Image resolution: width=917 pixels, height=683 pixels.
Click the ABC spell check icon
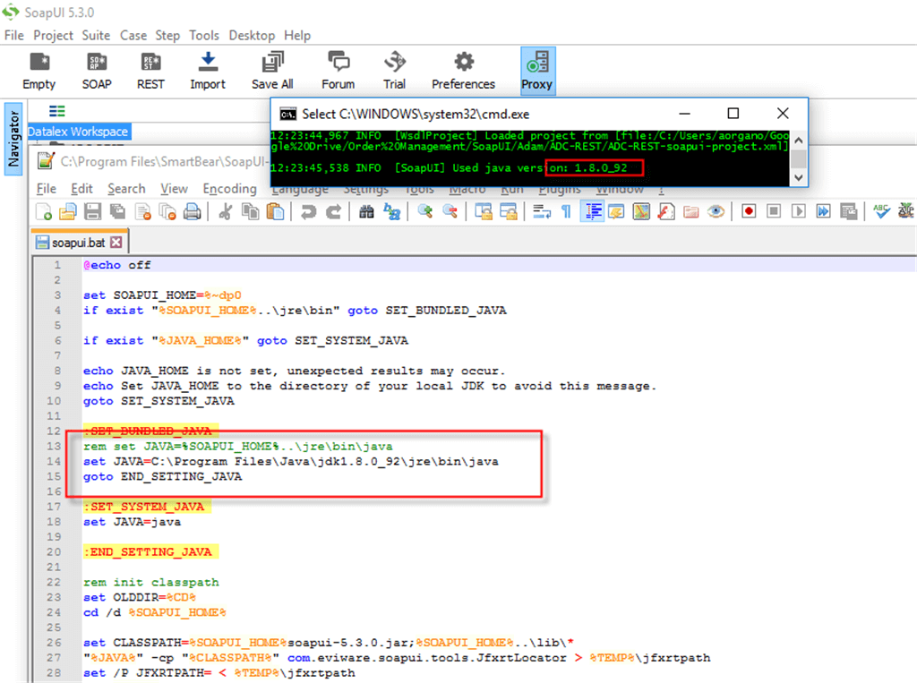[x=881, y=211]
